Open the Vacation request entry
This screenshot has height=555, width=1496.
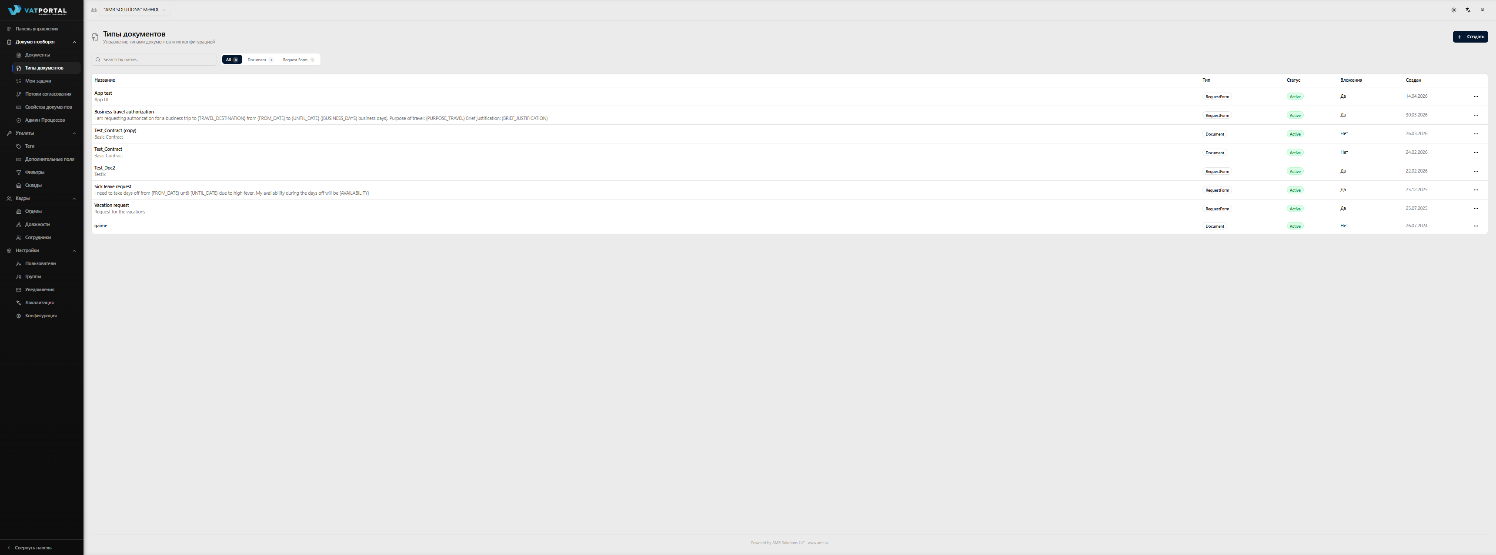111,205
